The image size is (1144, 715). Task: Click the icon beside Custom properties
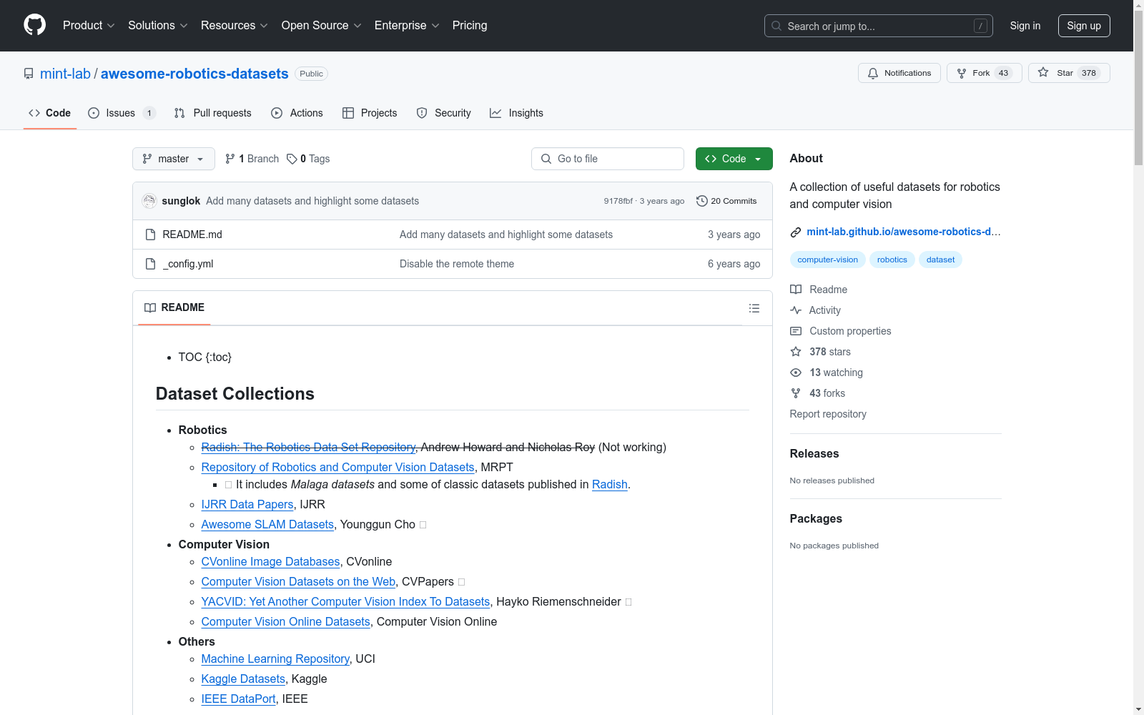(796, 331)
